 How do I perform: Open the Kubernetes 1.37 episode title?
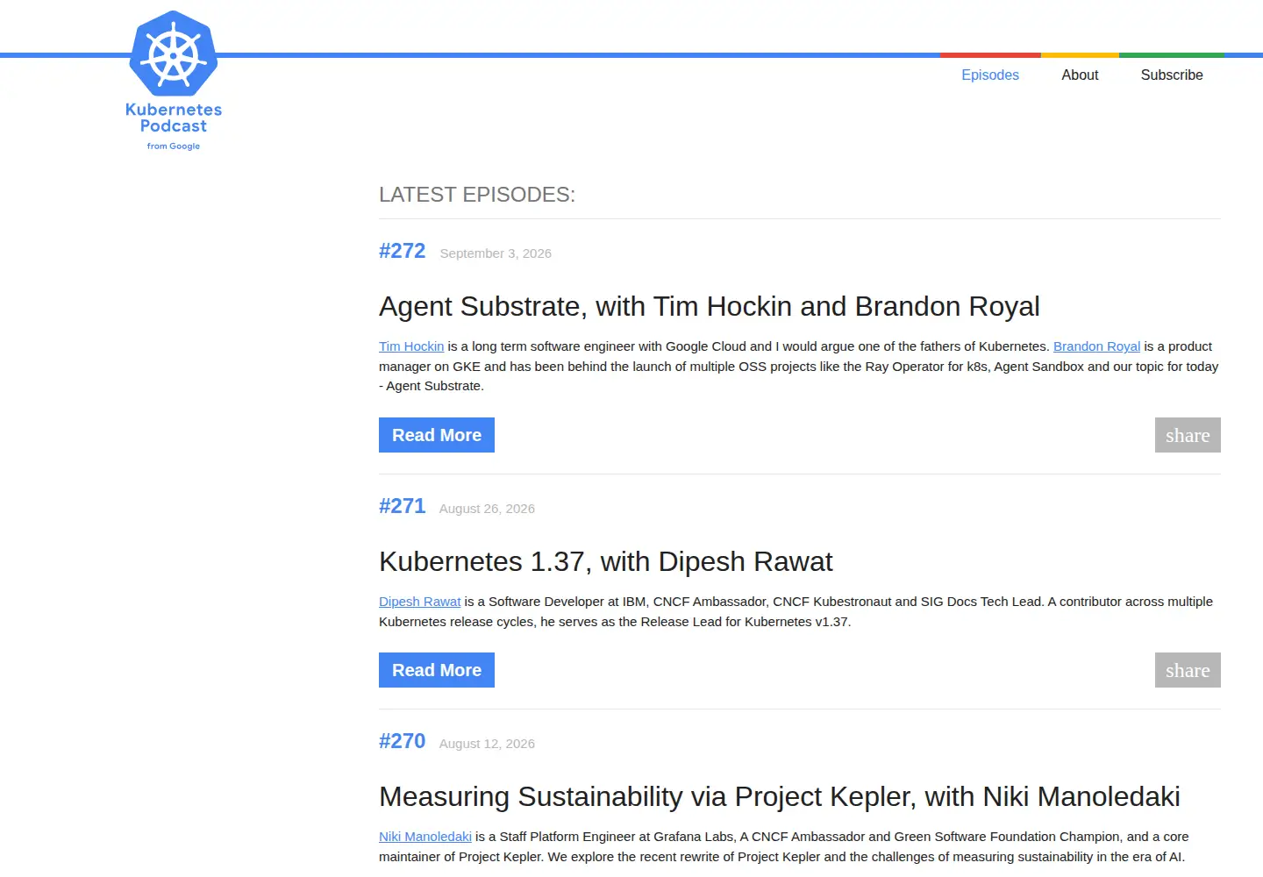[x=605, y=561]
